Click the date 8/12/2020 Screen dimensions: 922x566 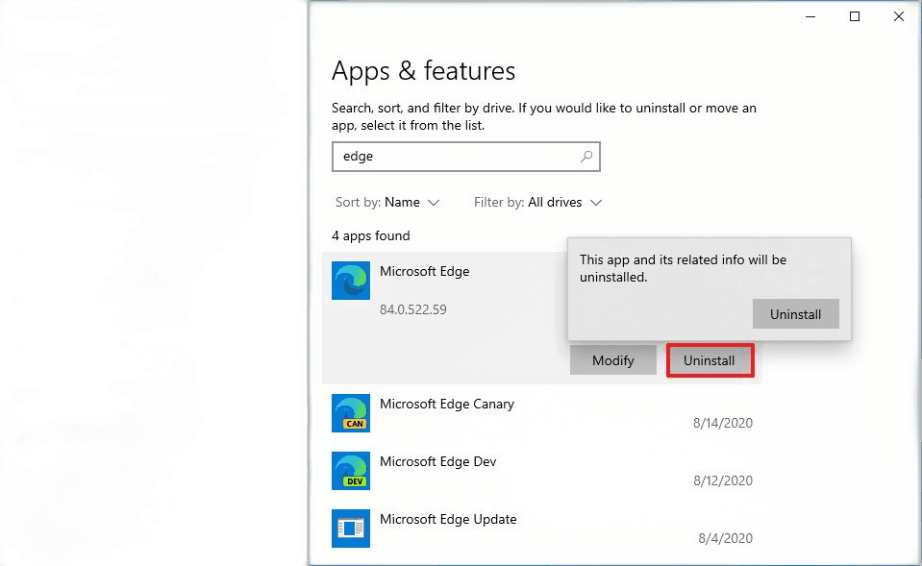(723, 480)
